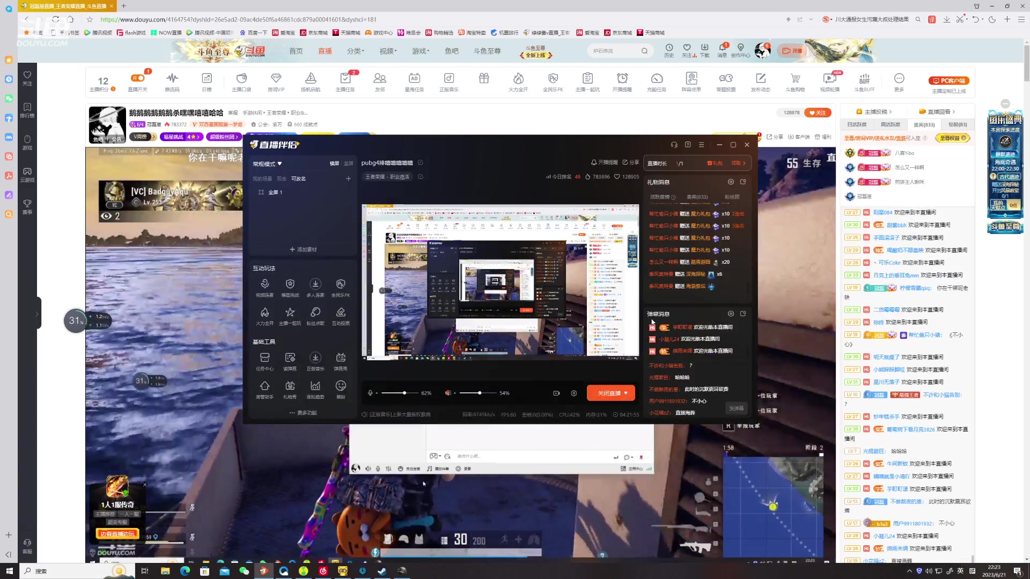
Task: Switch to the 钻粉(83) tab
Action: [x=957, y=124]
